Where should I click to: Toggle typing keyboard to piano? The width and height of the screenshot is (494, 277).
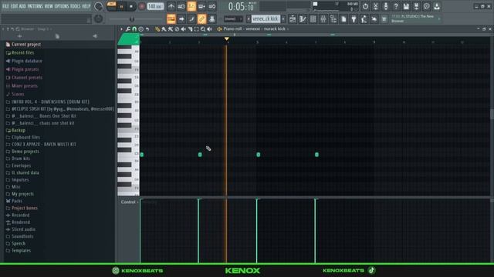click(x=171, y=18)
